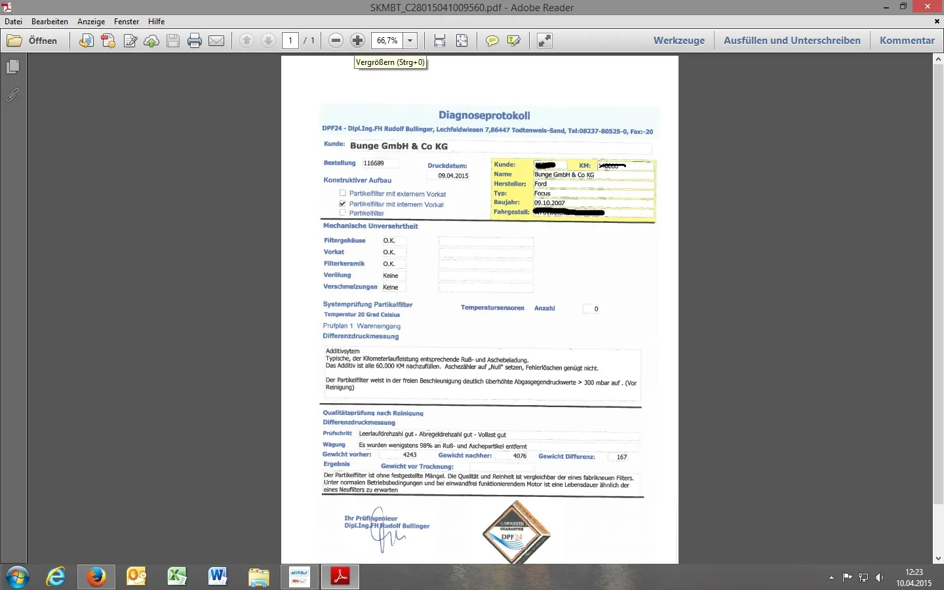
Task: Open the Datei menu
Action: [13, 22]
